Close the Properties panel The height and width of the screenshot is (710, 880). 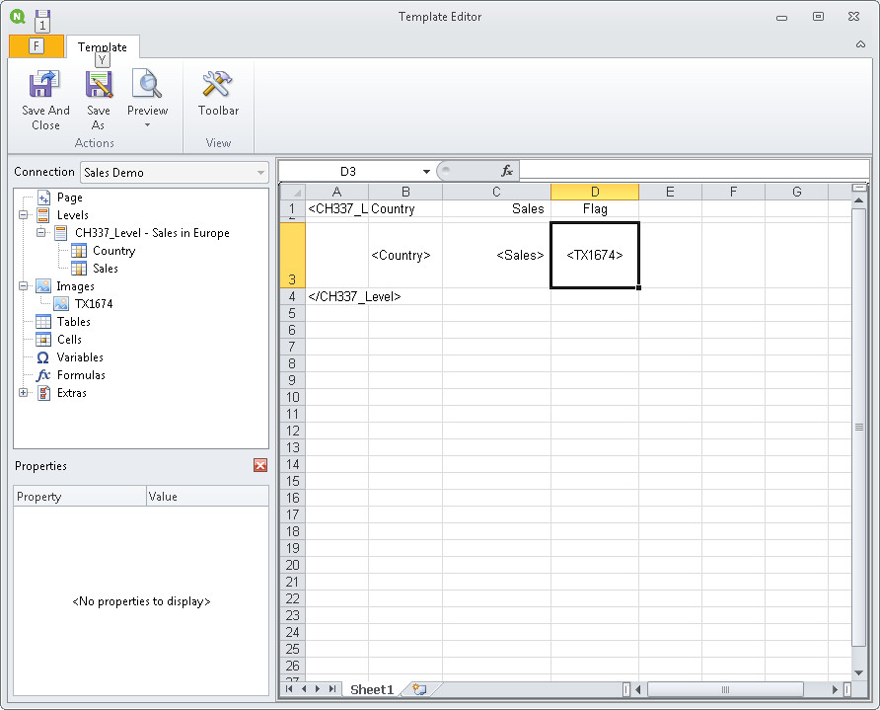[x=259, y=465]
